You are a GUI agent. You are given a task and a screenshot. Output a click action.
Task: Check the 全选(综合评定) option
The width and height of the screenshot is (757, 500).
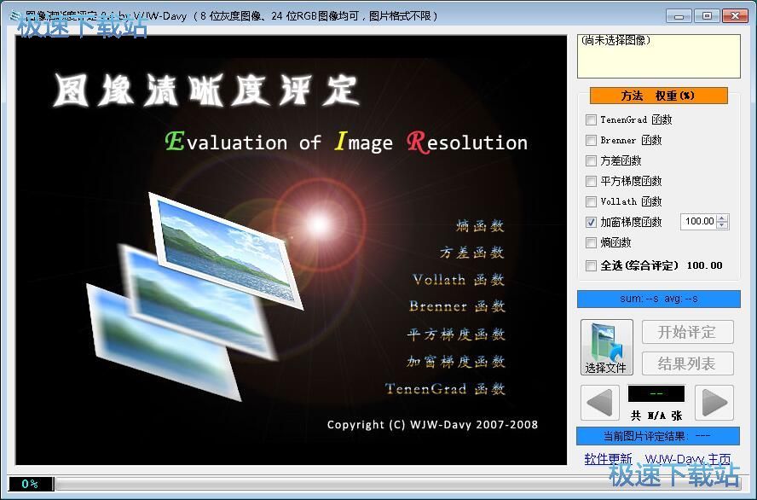point(591,265)
